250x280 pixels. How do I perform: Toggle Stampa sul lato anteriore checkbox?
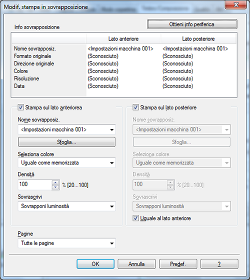(x=20, y=107)
